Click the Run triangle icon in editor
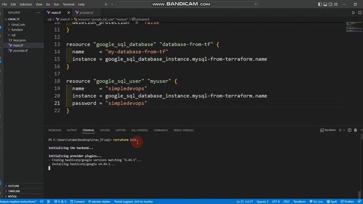 [353, 12]
